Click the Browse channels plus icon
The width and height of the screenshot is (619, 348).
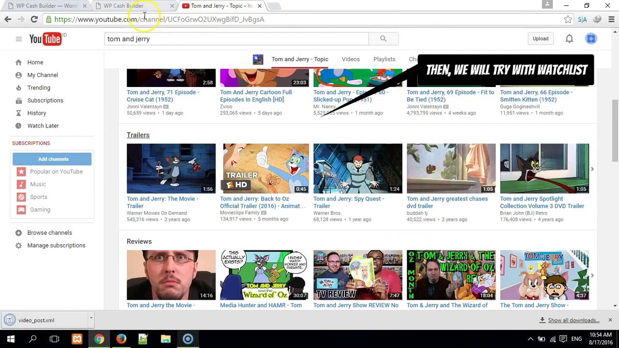point(18,233)
